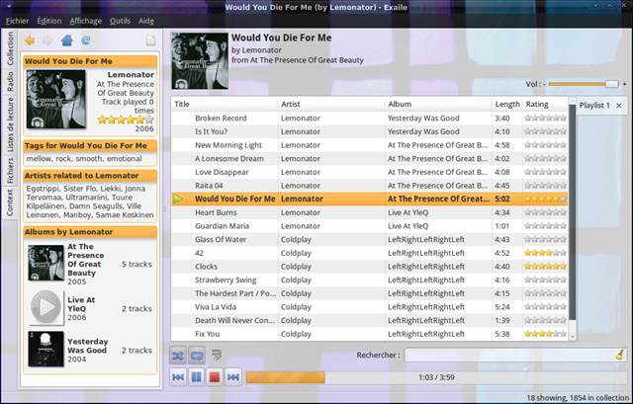Pause the current playback
Viewport: 633px width, 404px height.
tap(196, 377)
